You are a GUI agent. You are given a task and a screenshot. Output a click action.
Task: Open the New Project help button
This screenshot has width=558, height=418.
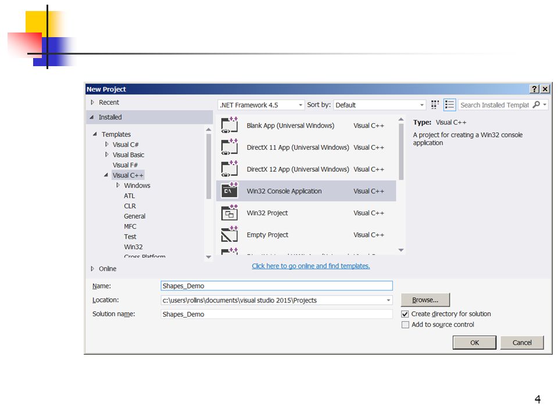pos(534,89)
